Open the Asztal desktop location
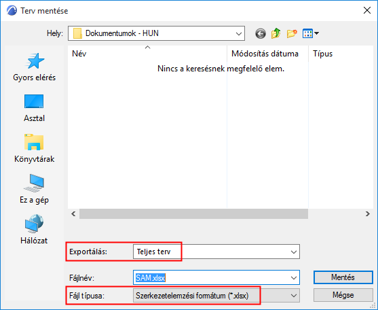 (x=34, y=108)
